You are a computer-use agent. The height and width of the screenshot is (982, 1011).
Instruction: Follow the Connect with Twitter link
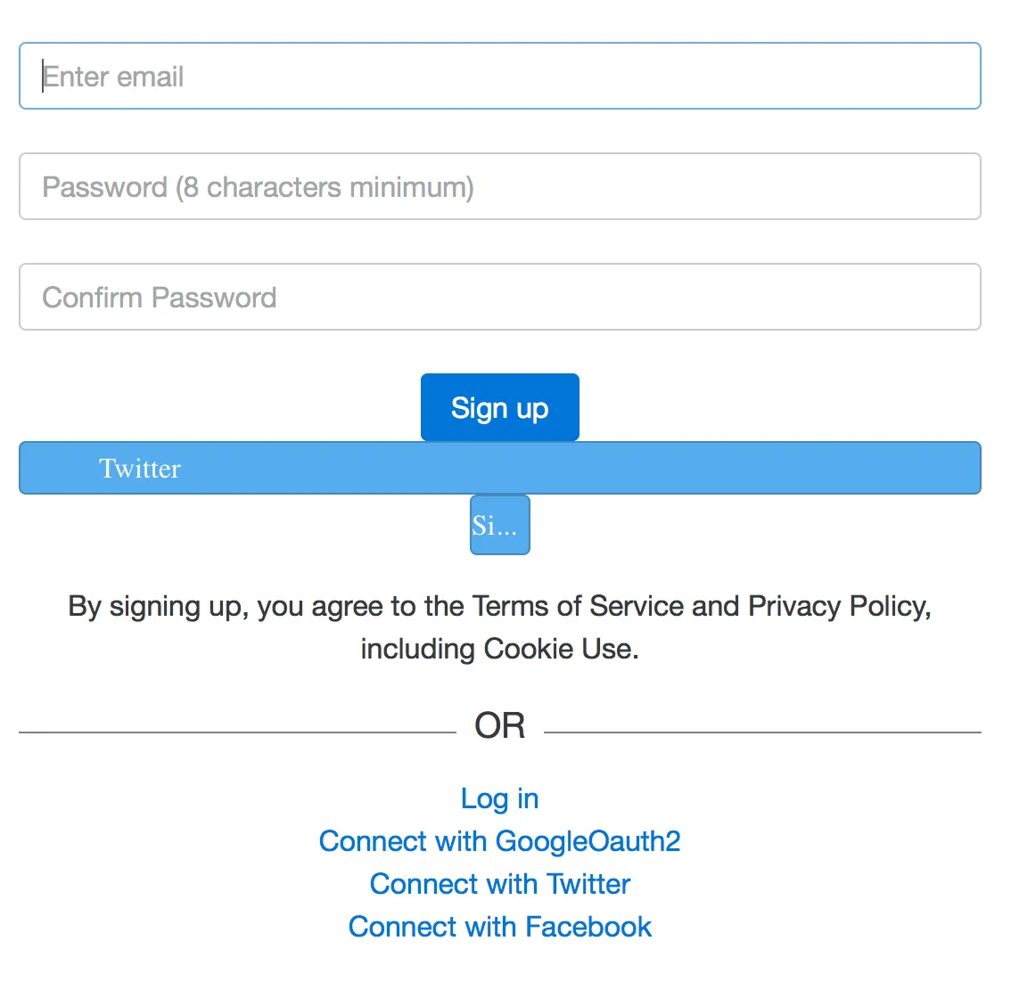(499, 884)
